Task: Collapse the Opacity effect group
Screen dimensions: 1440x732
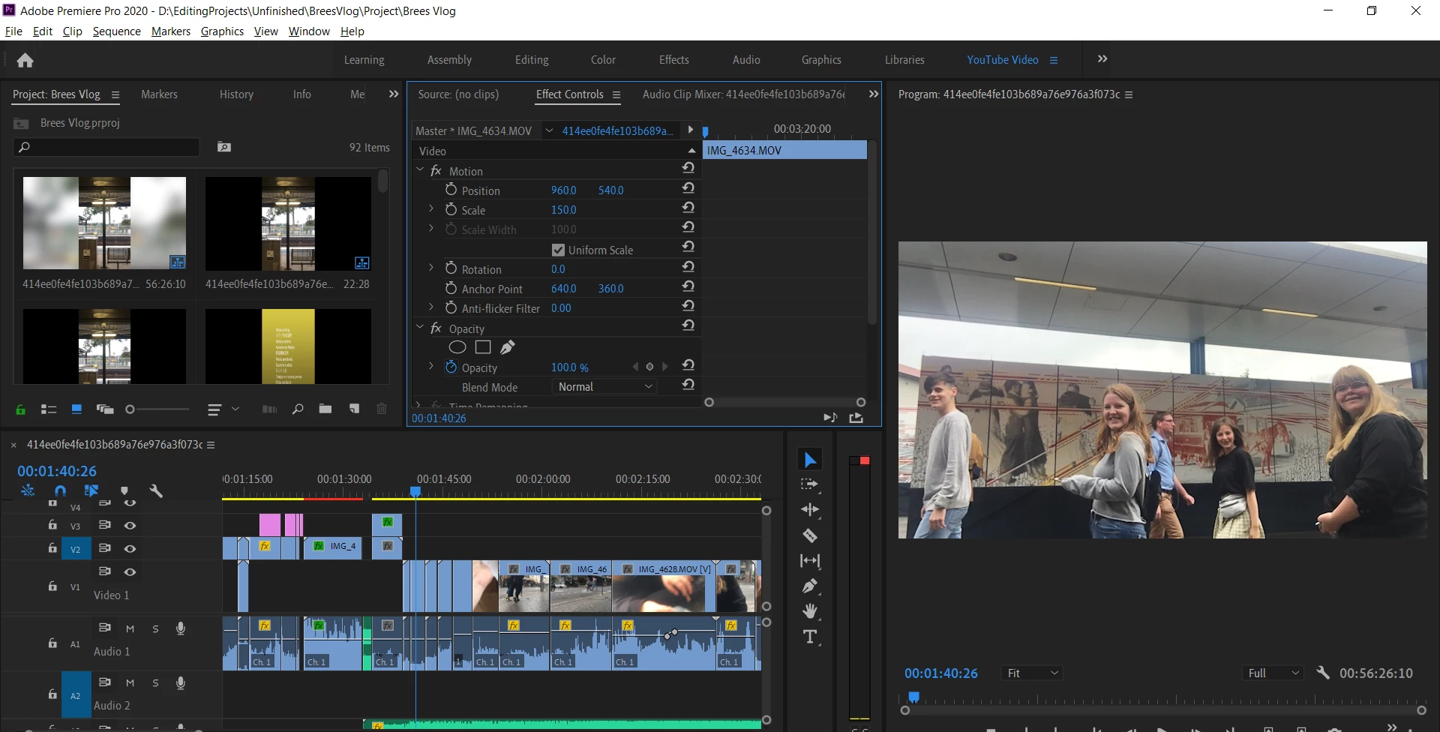Action: pos(420,328)
